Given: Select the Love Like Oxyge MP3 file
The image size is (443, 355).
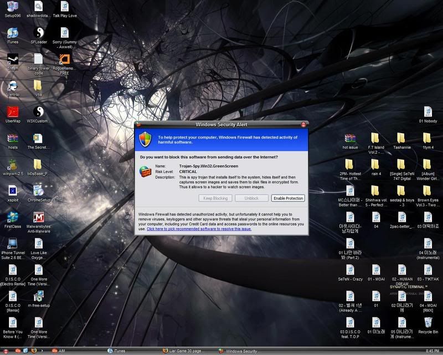Looking at the screenshot, I should [39, 244].
